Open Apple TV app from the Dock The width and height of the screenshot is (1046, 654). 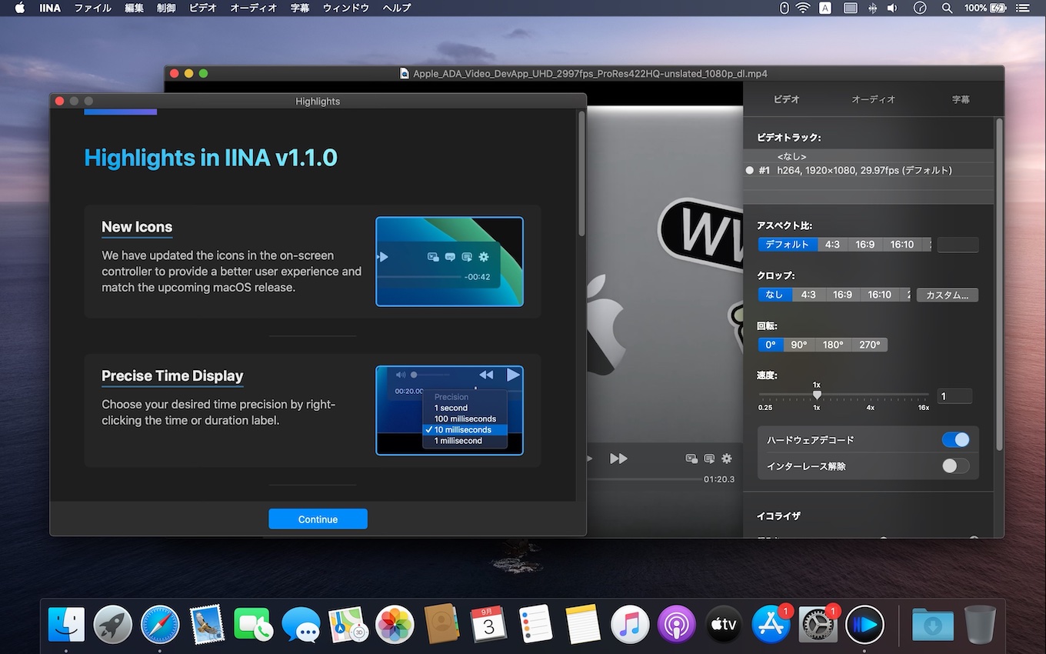[724, 624]
